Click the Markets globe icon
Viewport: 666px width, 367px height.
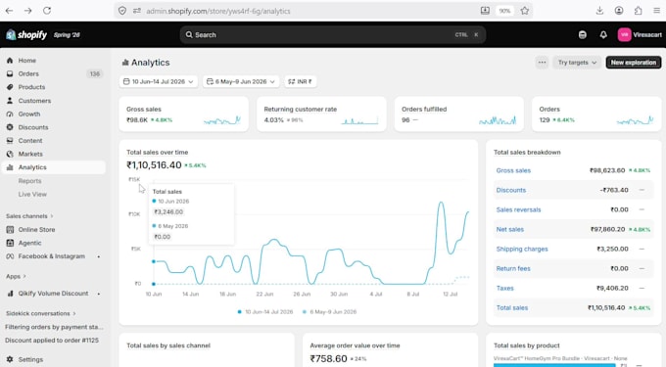pyautogui.click(x=10, y=154)
